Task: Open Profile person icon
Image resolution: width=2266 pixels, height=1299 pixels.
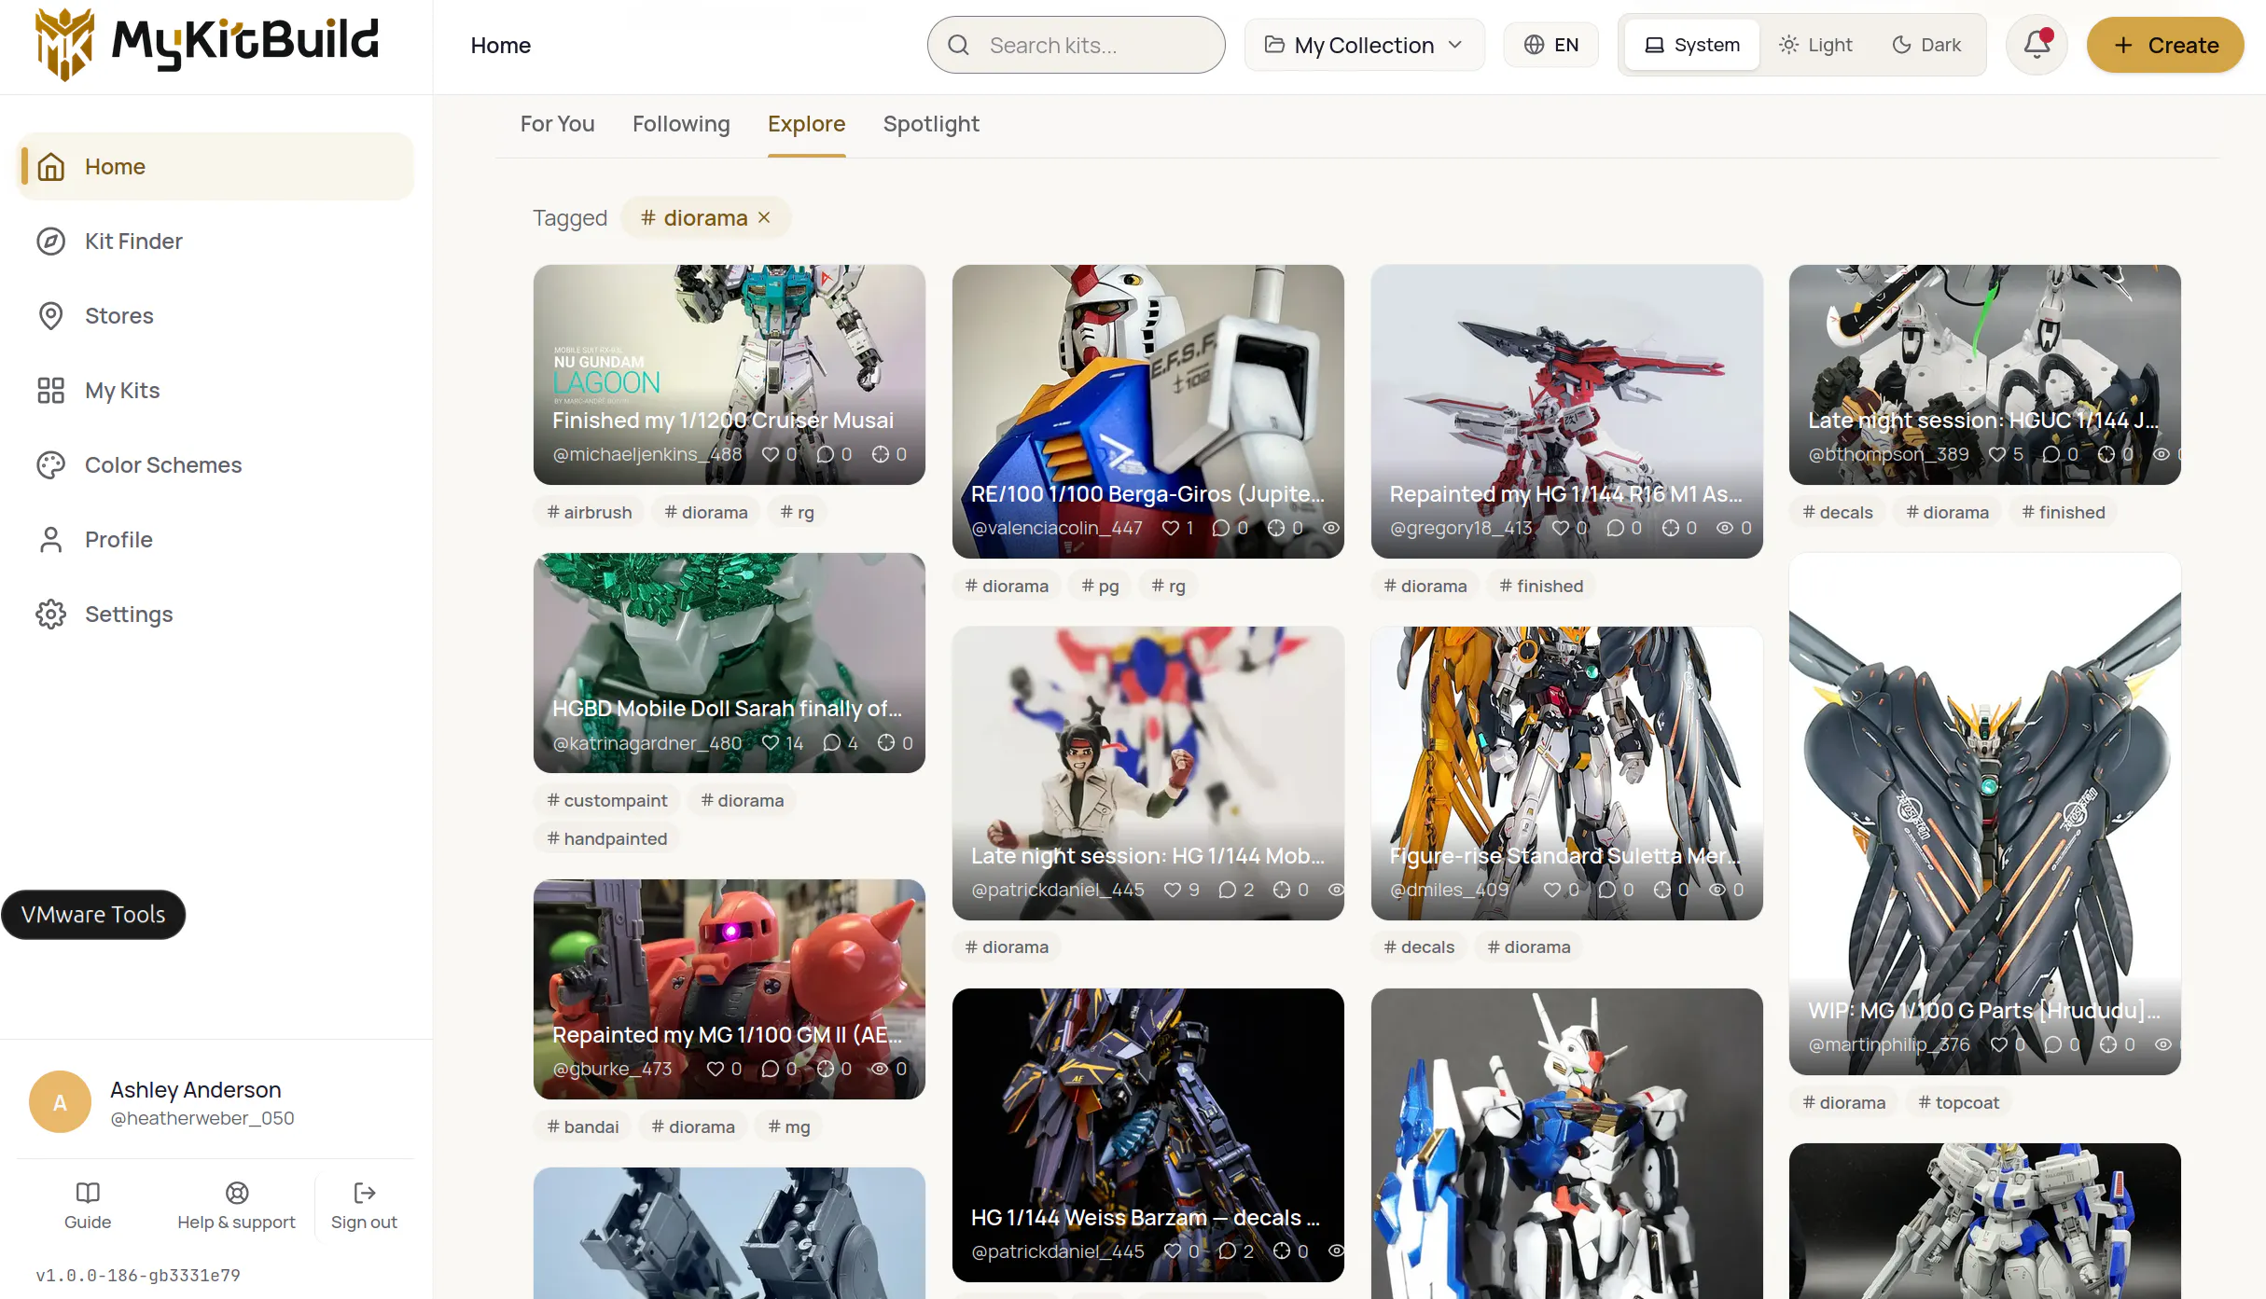Action: [x=50, y=540]
